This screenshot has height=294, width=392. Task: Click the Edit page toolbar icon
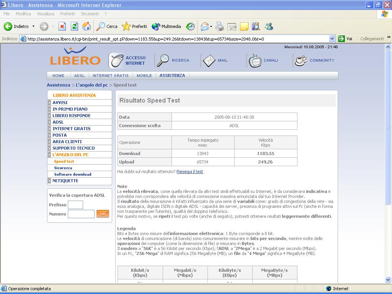coord(232,26)
